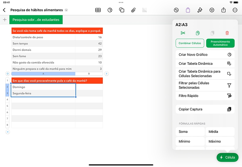Select the Não gosto da comida oferecida cell
This screenshot has width=242, height=167.
pos(43,62)
